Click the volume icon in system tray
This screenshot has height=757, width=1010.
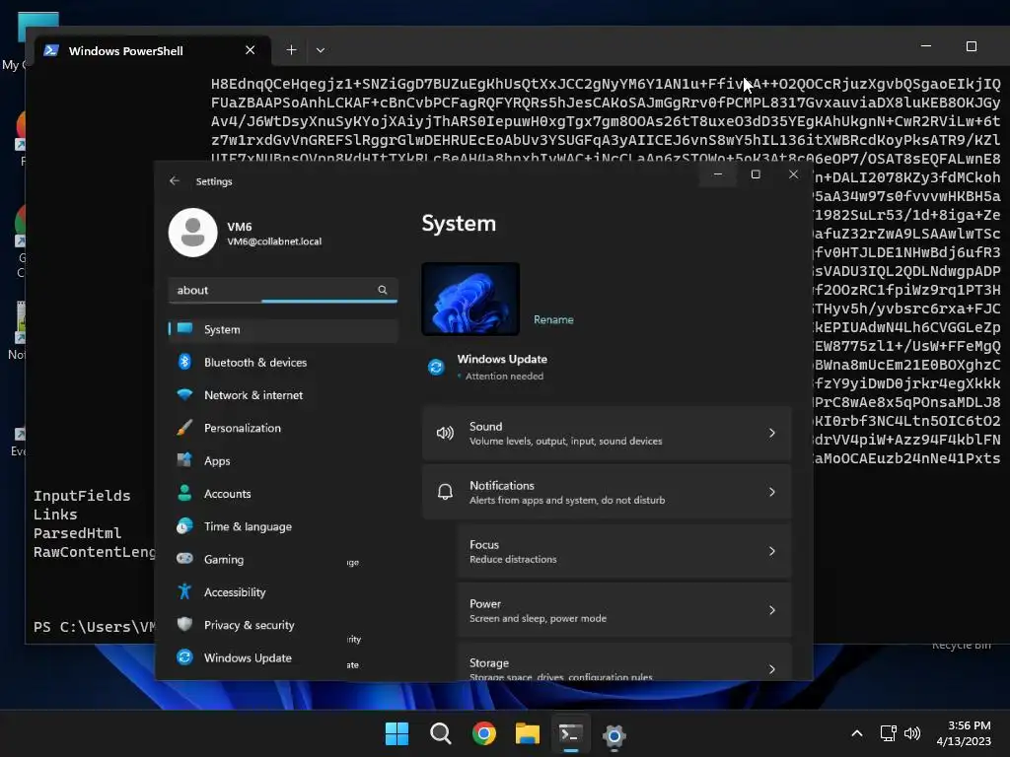tap(912, 733)
